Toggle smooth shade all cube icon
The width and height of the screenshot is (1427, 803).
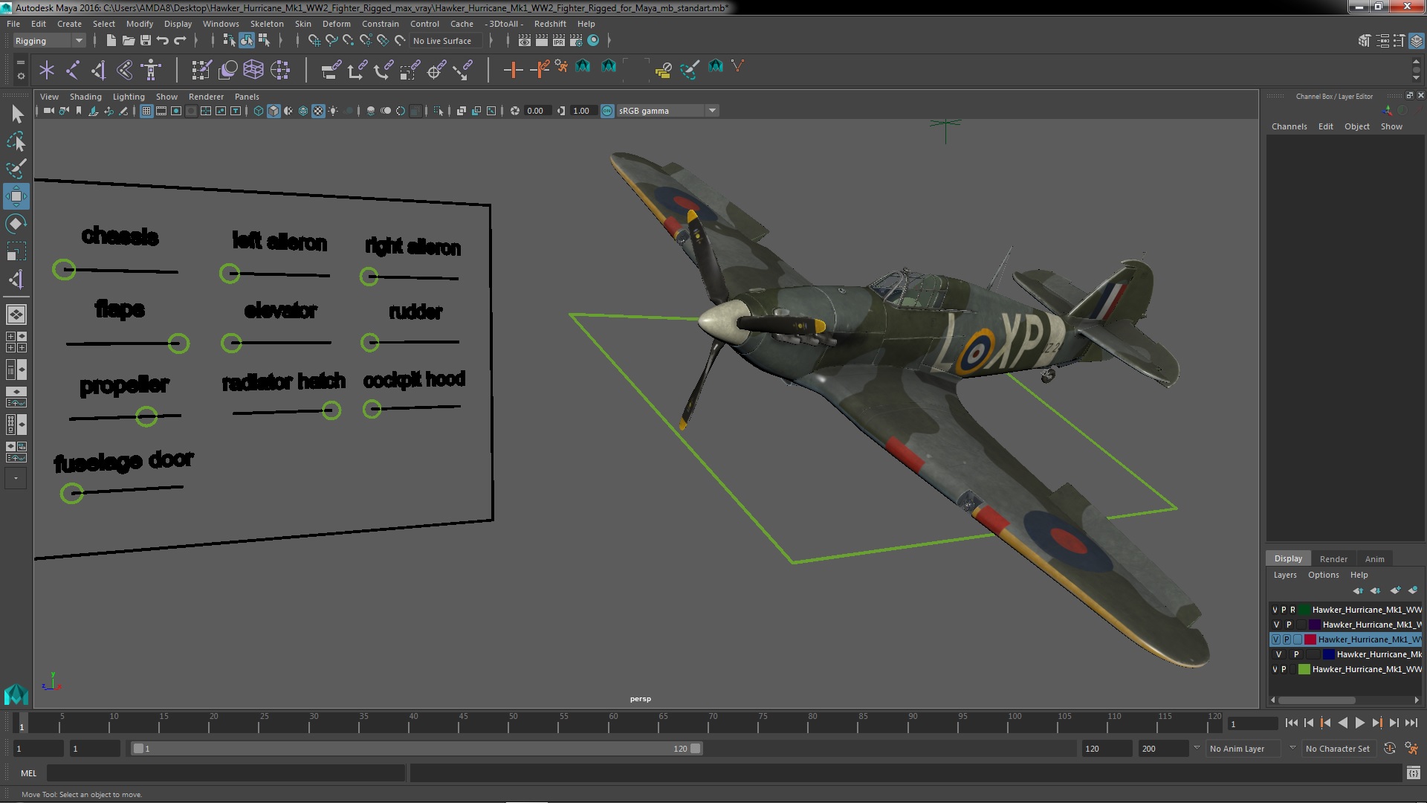pyautogui.click(x=274, y=111)
